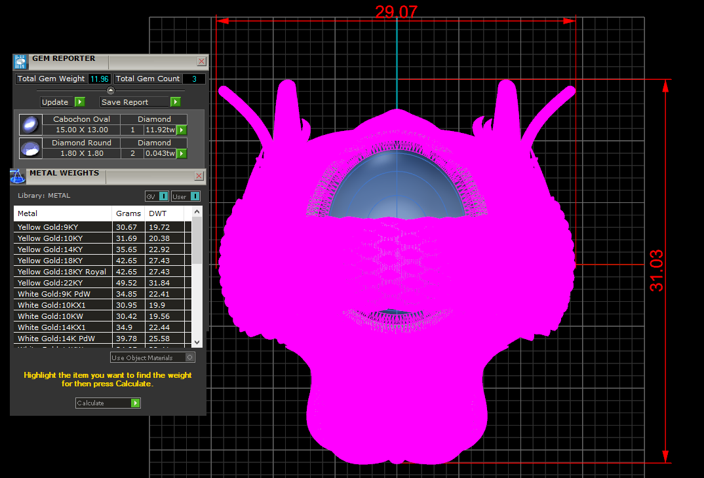Click green arrow next to Update
The image size is (704, 478).
79,102
